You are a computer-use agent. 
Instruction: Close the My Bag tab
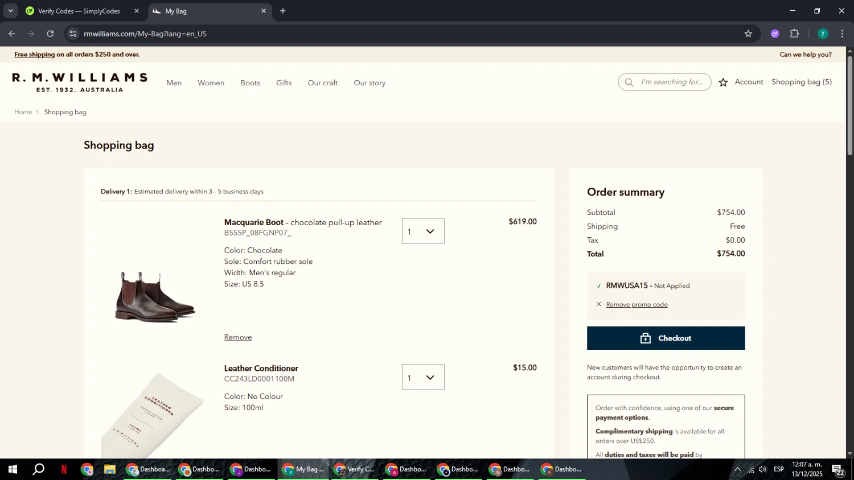[264, 11]
